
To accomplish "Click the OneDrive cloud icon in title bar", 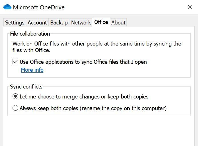I will (7, 7).
